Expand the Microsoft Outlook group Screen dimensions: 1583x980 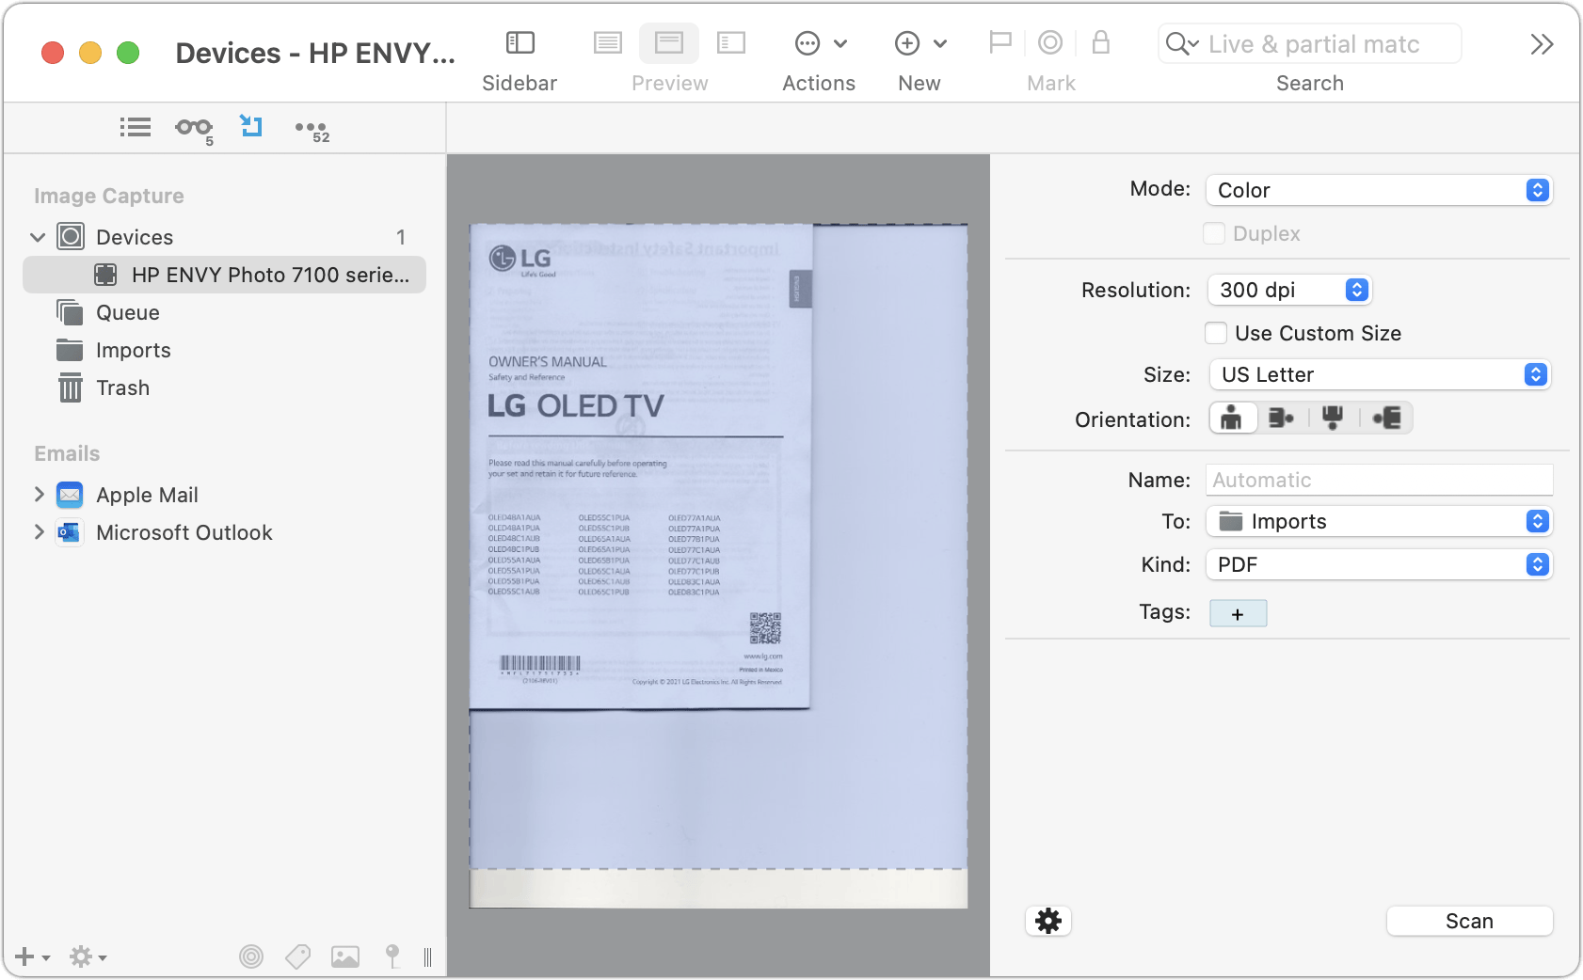[39, 531]
